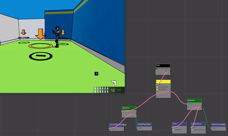
Task: Click Run port on MoveToNextPatrolPoint node
Action: pos(110,128)
